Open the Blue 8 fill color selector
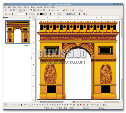This screenshot has width=126, height=113. pos(74,14)
